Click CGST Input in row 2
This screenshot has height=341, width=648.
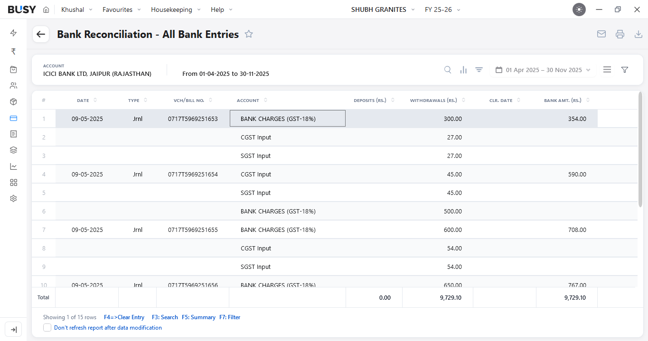tap(256, 138)
